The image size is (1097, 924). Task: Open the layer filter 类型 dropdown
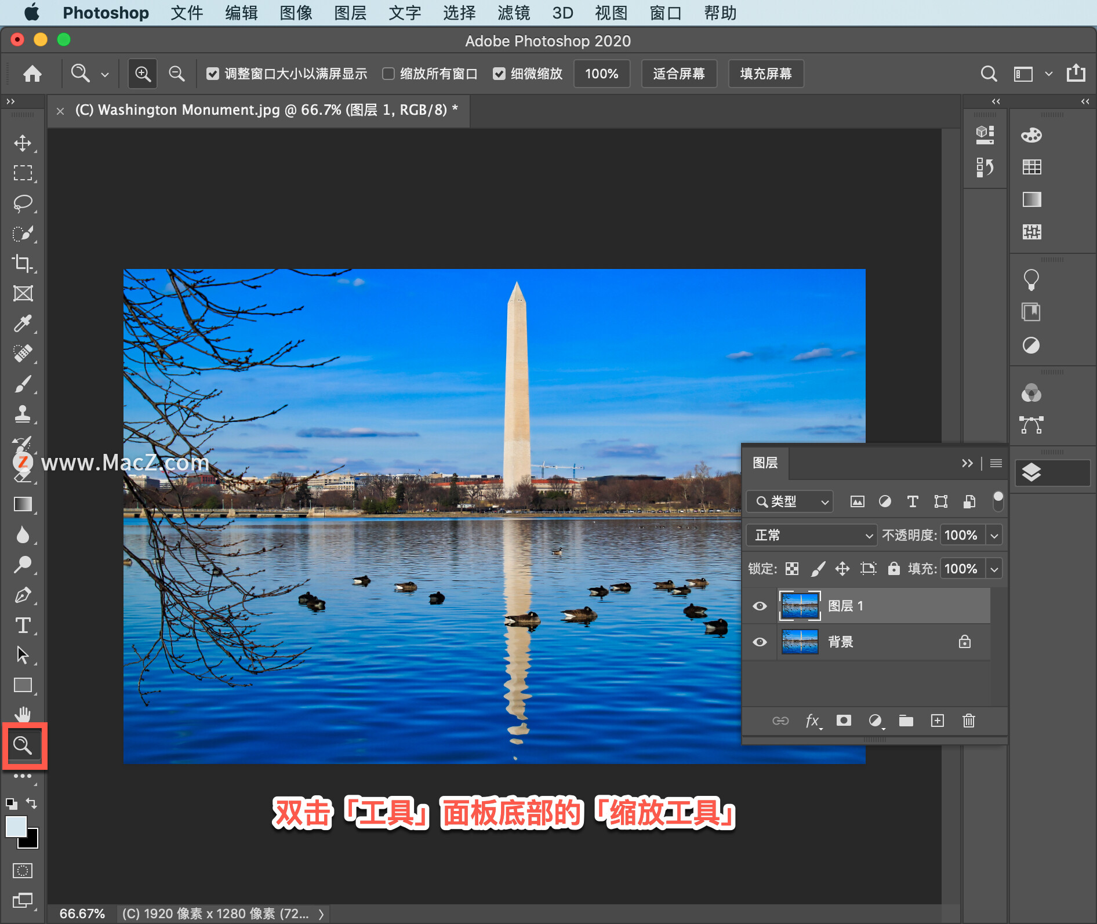(790, 501)
